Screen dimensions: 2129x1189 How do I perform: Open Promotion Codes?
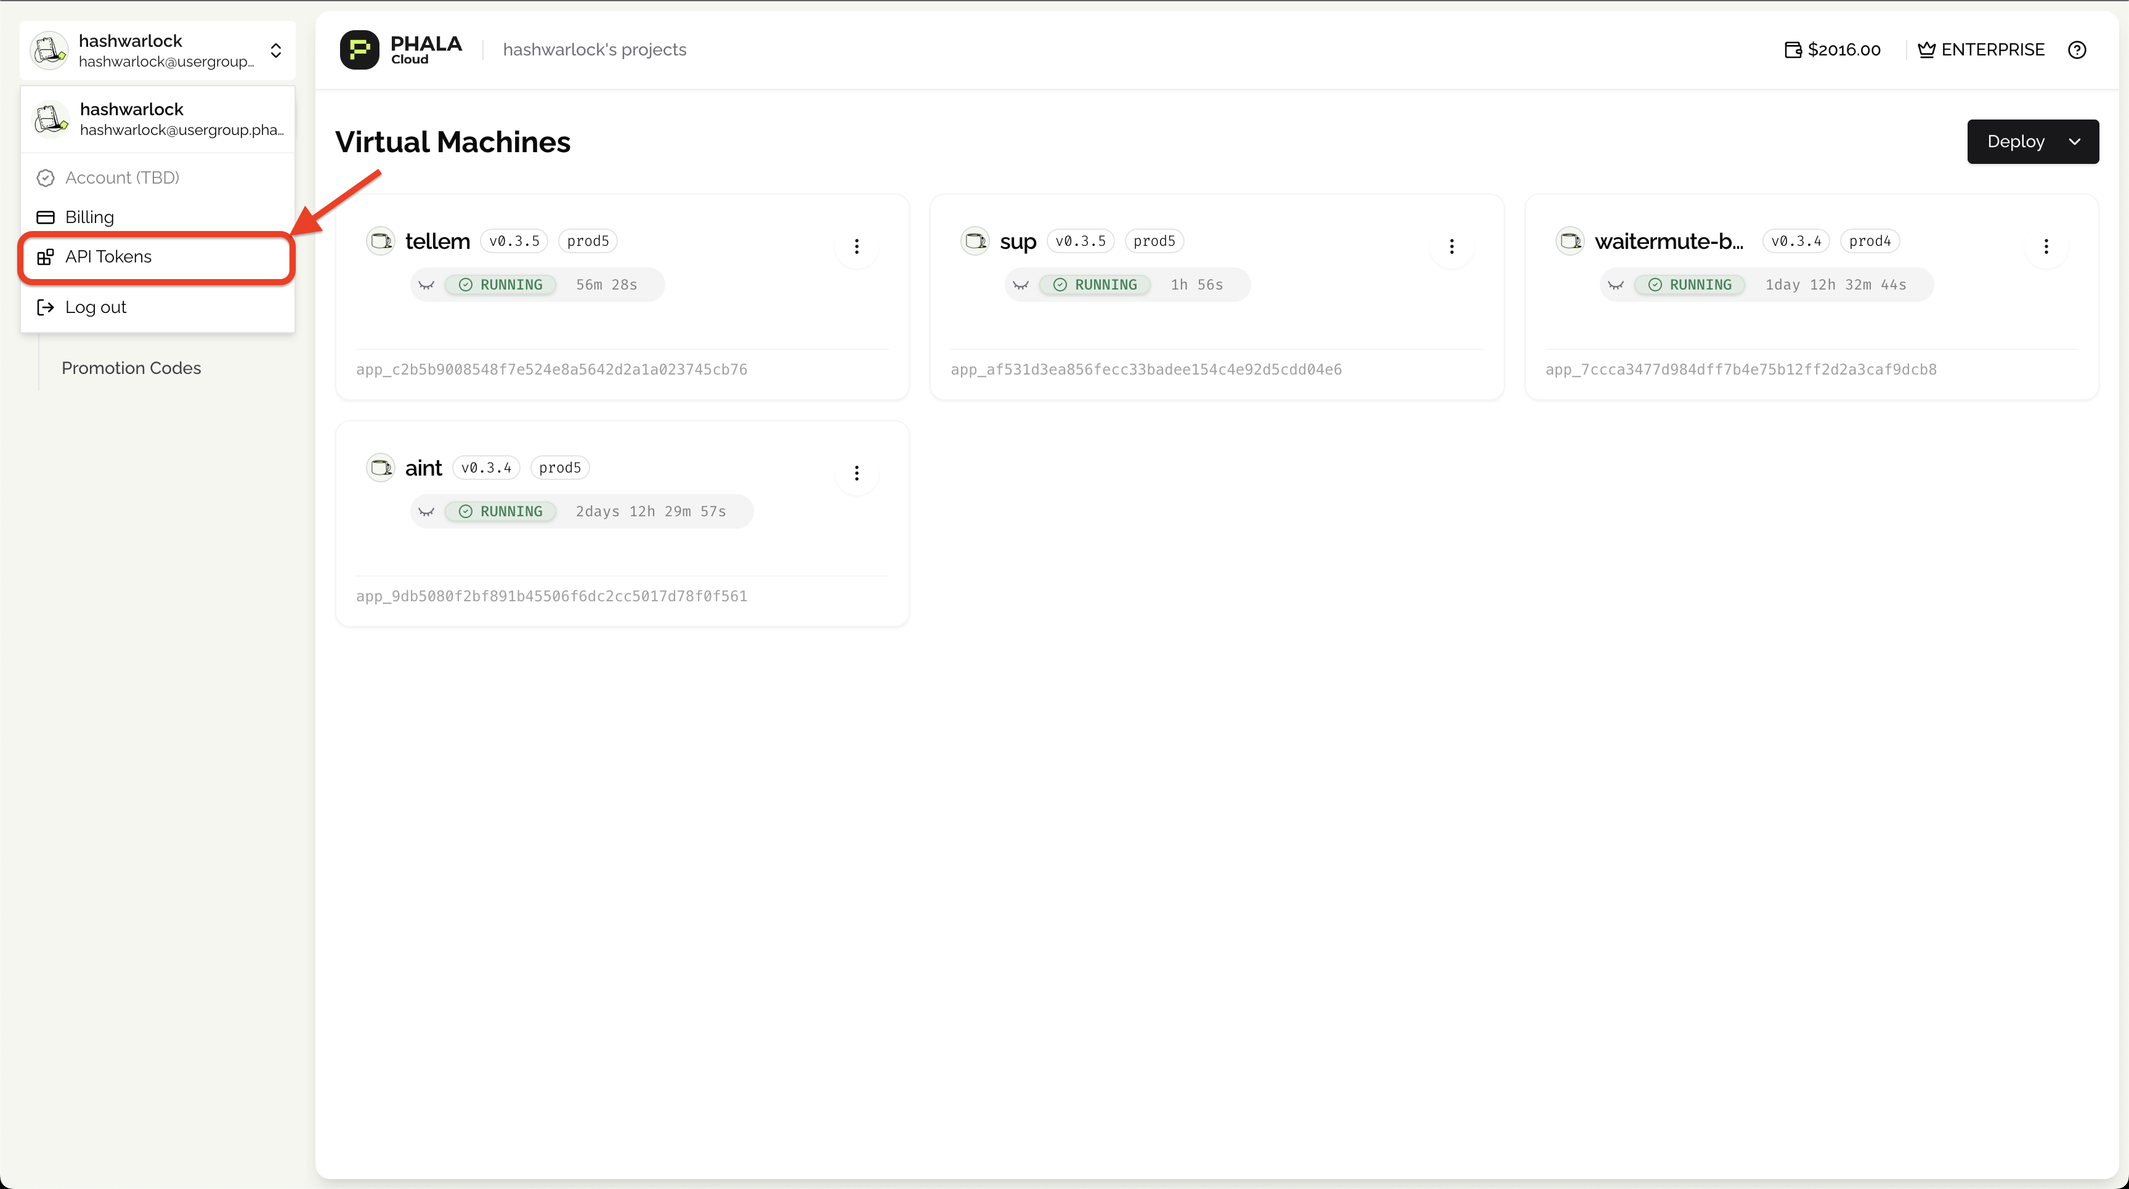click(x=131, y=368)
